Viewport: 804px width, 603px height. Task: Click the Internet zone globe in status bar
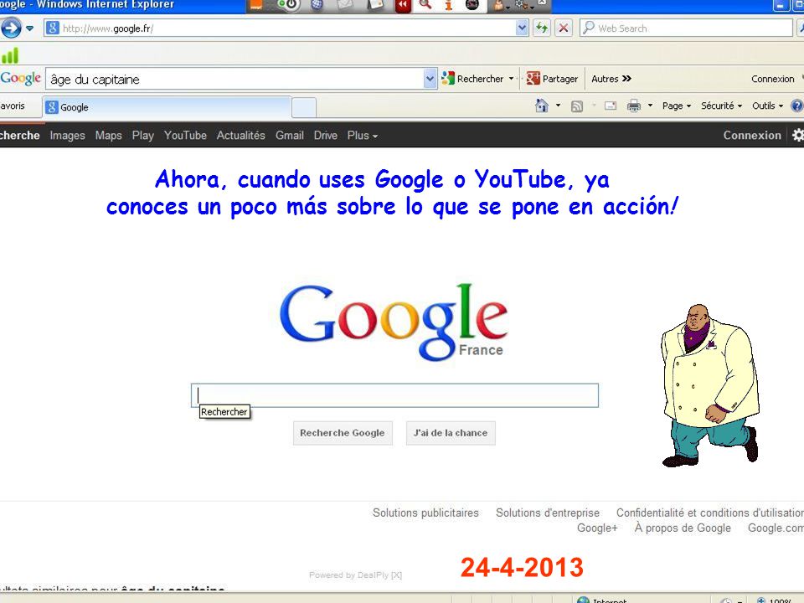pyautogui.click(x=583, y=600)
